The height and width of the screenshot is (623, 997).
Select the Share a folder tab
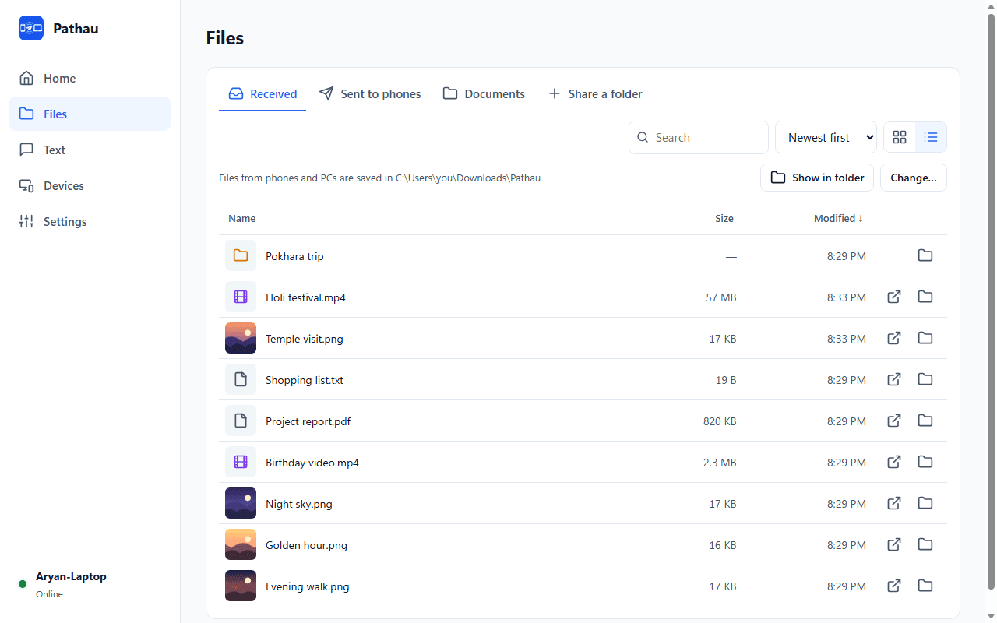point(595,94)
